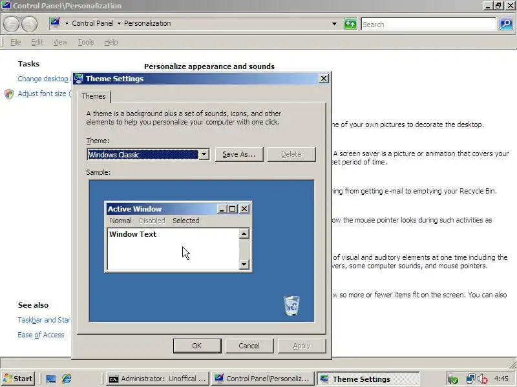Expand the arrow before Personalization in the breadcrumb
This screenshot has width=517, height=387.
click(119, 23)
